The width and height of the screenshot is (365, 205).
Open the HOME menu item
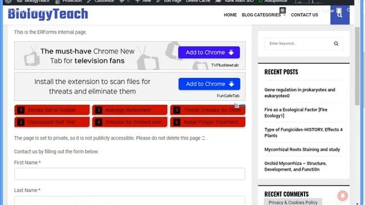(x=230, y=15)
